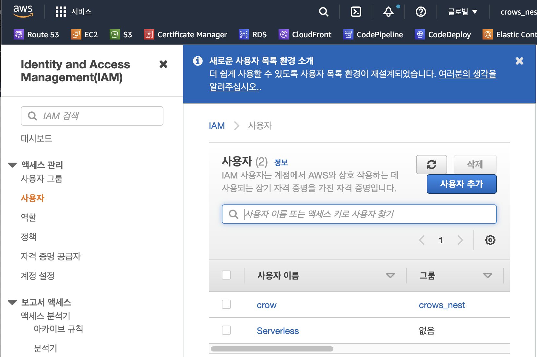
Task: Open 역할 in the sidebar
Action: click(29, 217)
